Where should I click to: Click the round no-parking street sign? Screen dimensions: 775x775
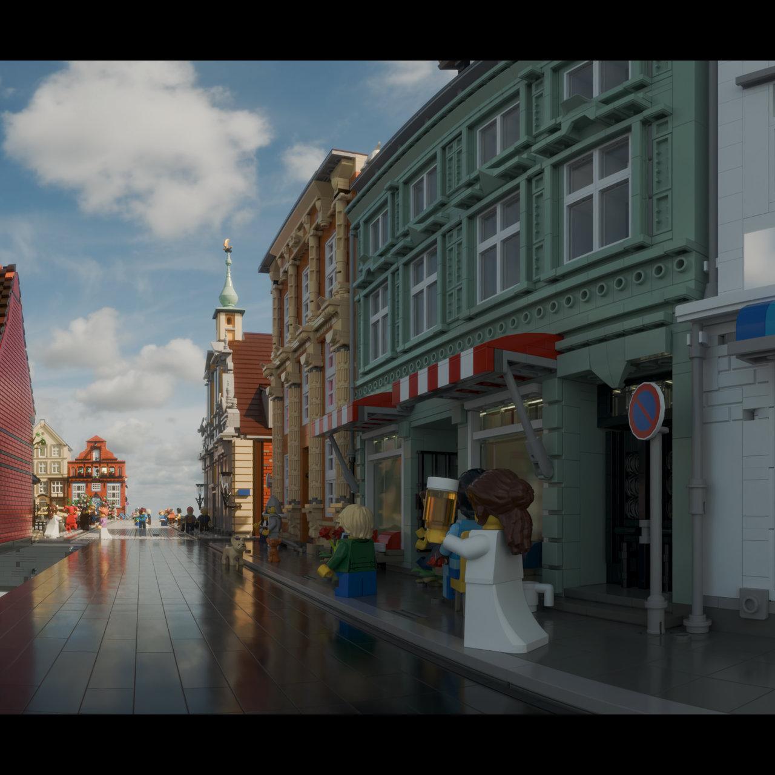point(646,411)
